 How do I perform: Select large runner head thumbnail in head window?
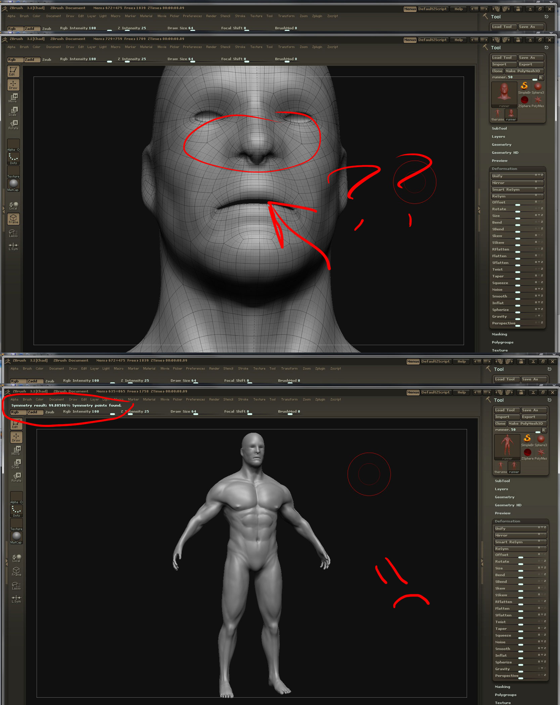coord(504,95)
